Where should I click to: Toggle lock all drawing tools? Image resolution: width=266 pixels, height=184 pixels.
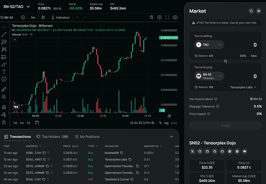point(4,122)
